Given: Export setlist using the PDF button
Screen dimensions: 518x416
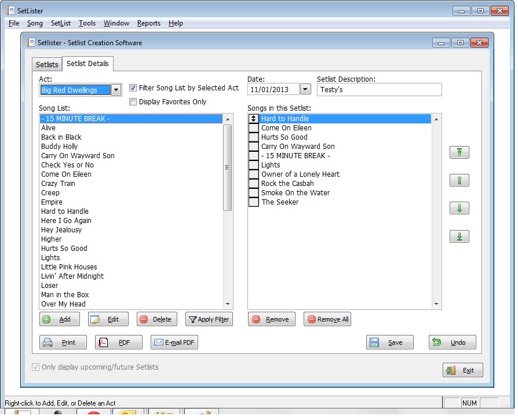Looking at the screenshot, I should point(118,342).
